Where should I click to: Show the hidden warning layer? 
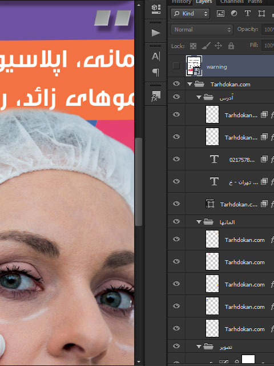(176, 66)
